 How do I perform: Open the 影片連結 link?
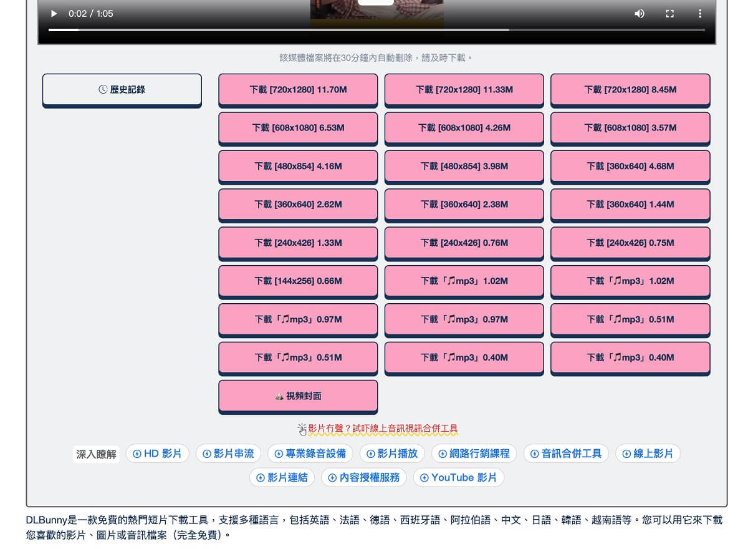coord(282,477)
